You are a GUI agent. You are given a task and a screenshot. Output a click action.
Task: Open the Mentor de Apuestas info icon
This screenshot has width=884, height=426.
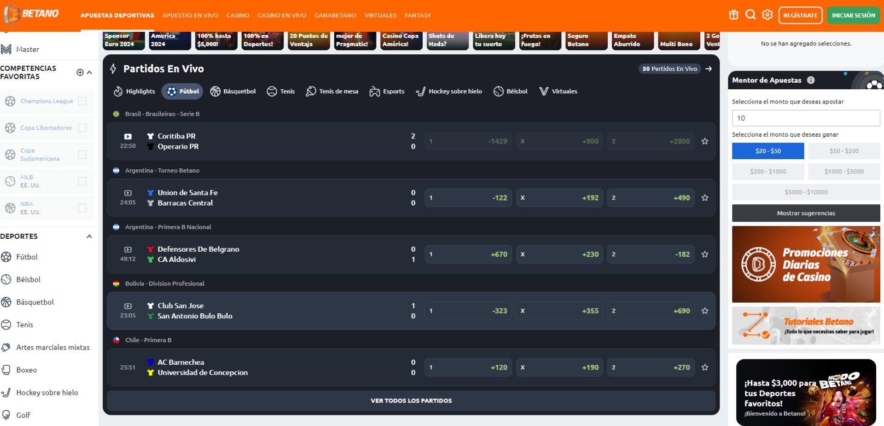[811, 80]
